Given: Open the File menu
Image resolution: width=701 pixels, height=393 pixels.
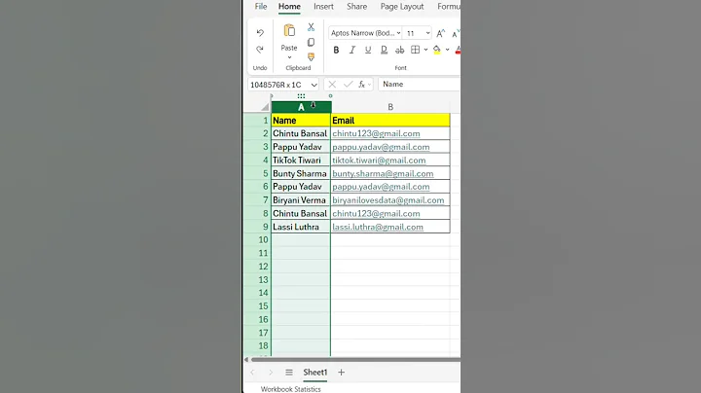Looking at the screenshot, I should coord(261,7).
